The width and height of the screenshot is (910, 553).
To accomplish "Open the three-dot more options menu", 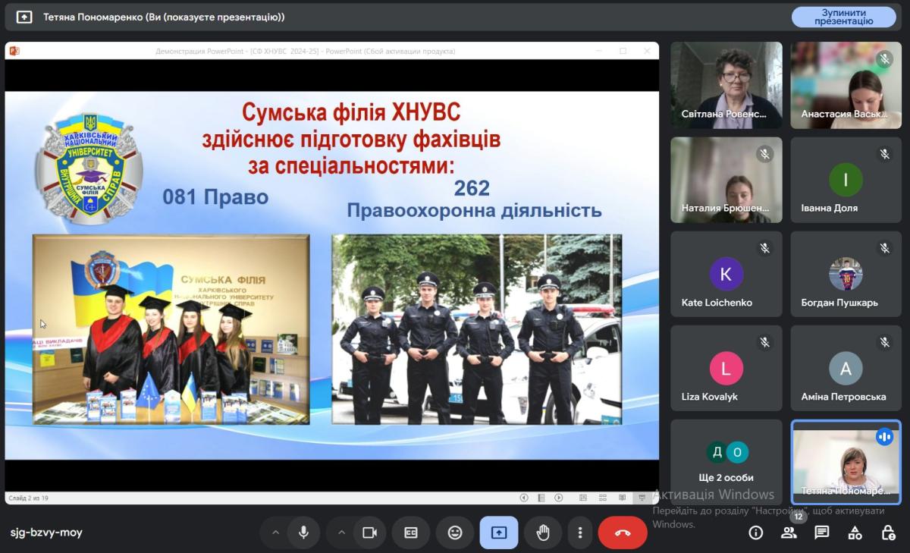I will [580, 533].
